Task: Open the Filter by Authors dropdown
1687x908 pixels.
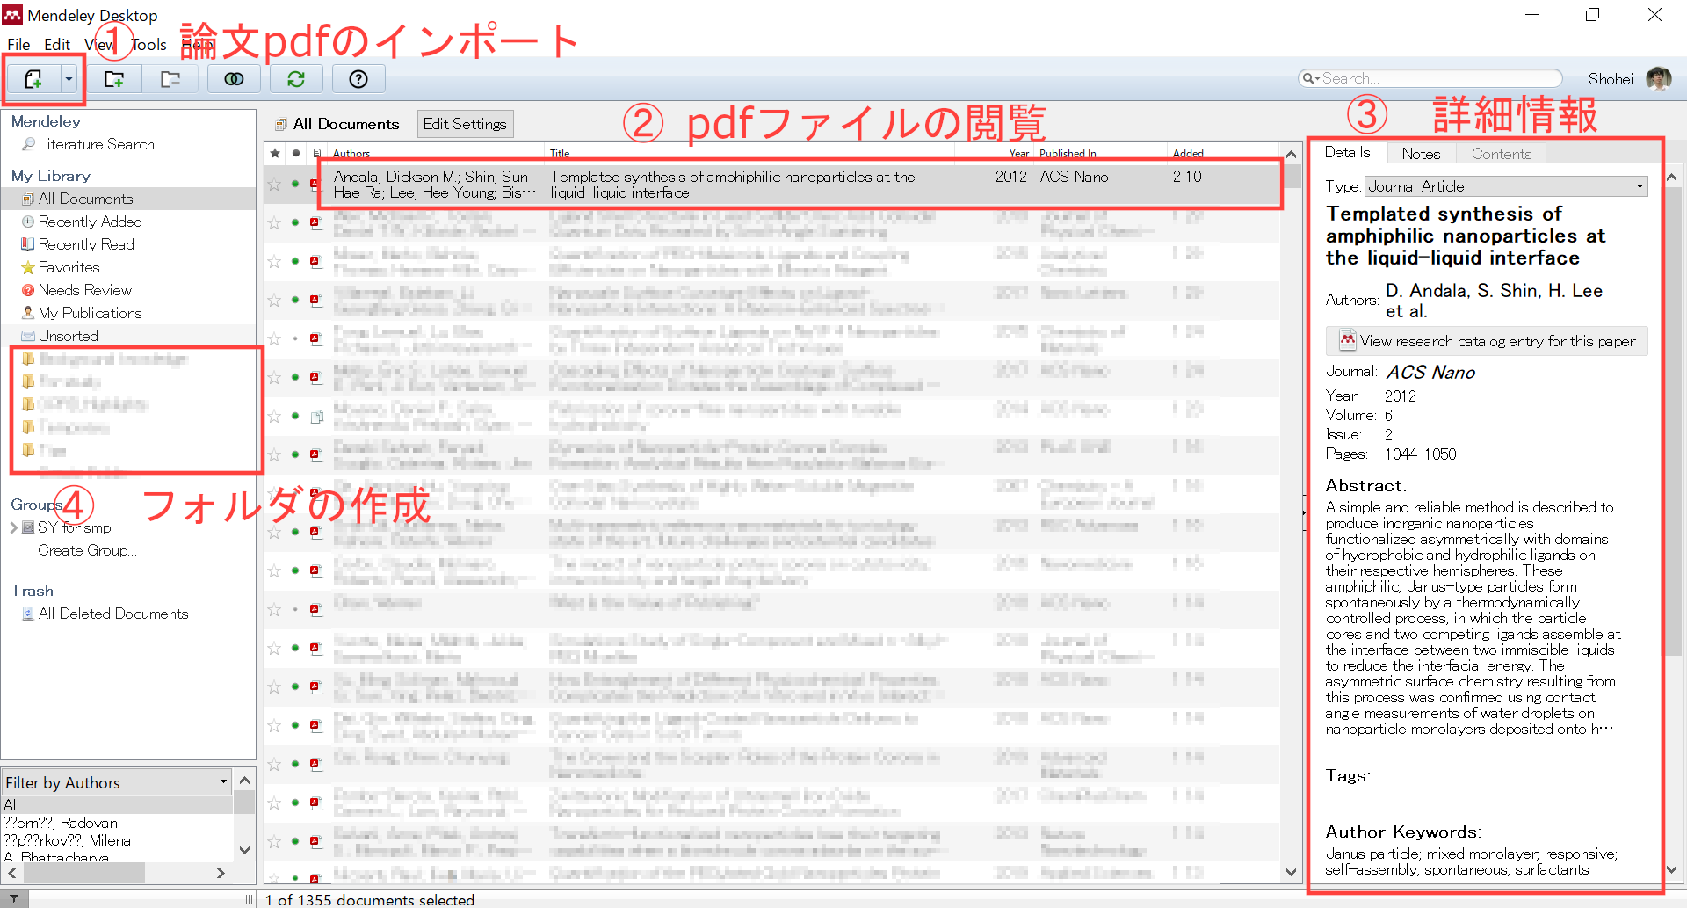Action: pyautogui.click(x=117, y=782)
